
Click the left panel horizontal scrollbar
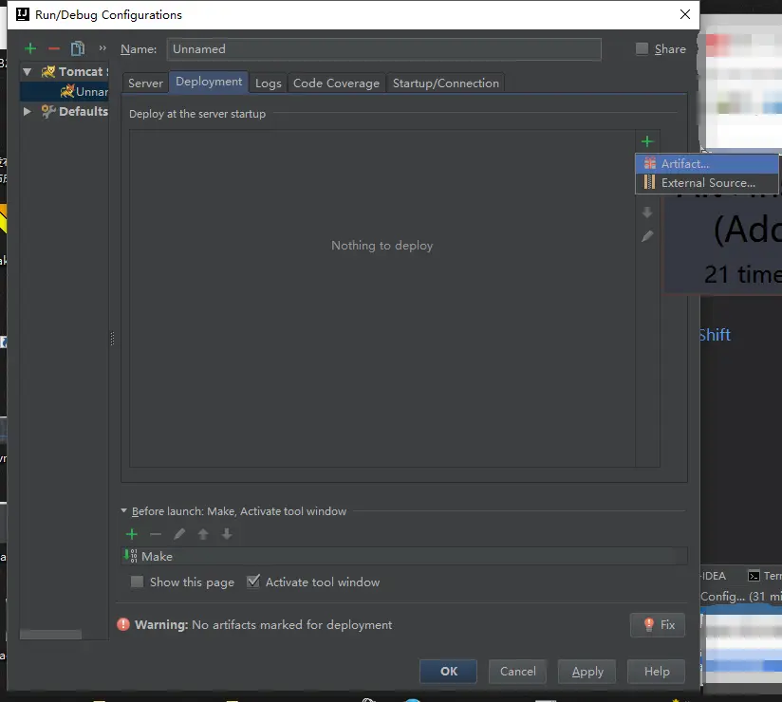tap(50, 635)
